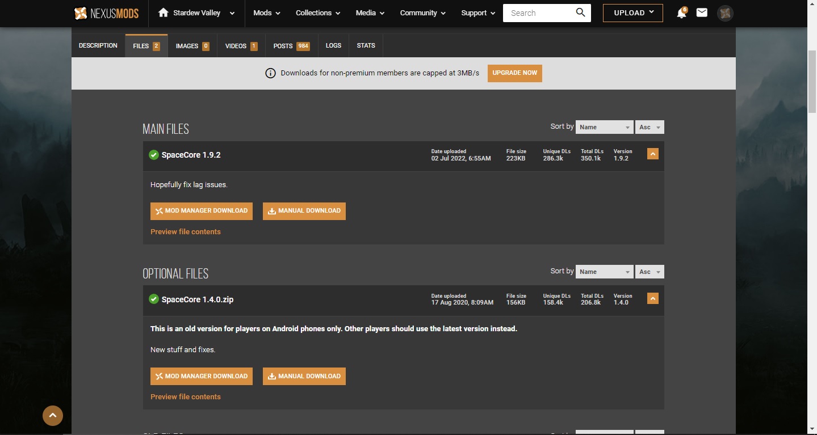Click the green check icon for SpaceCore 1.4.0.zip
Image resolution: width=817 pixels, height=435 pixels.
153,299
